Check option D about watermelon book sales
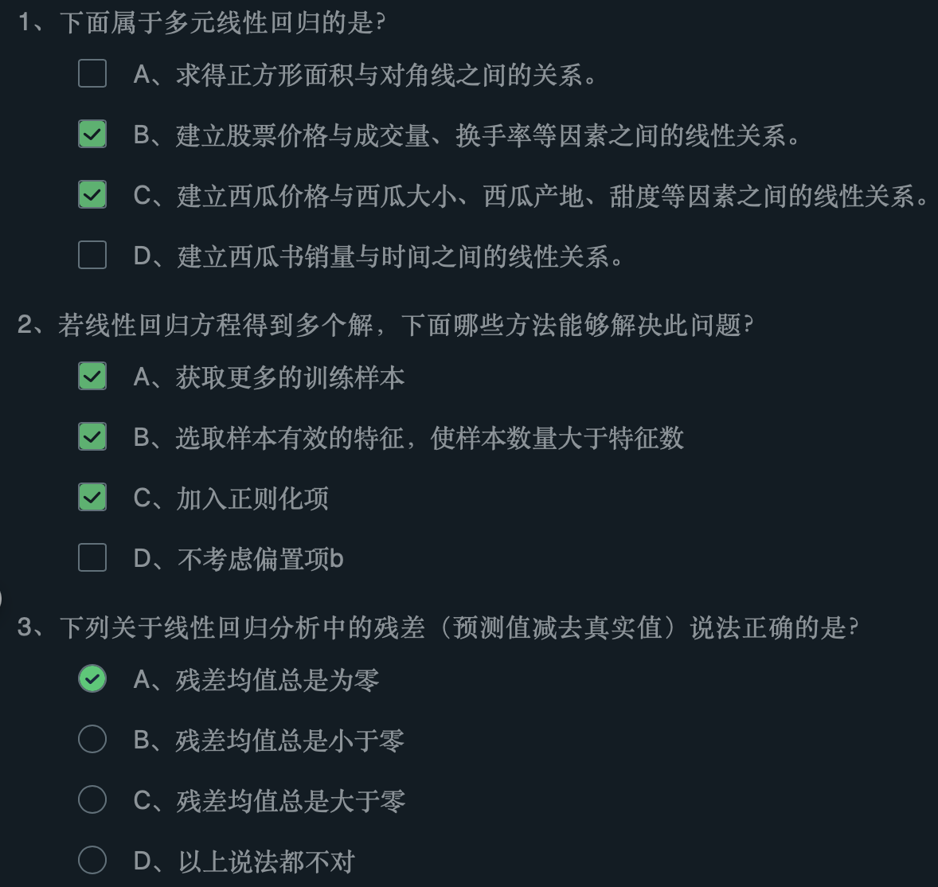 pos(92,255)
